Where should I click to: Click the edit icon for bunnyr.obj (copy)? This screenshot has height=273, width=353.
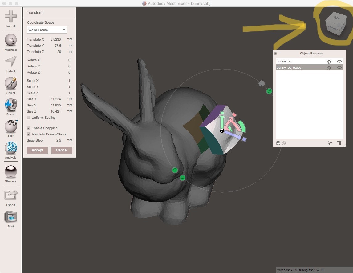click(x=329, y=67)
